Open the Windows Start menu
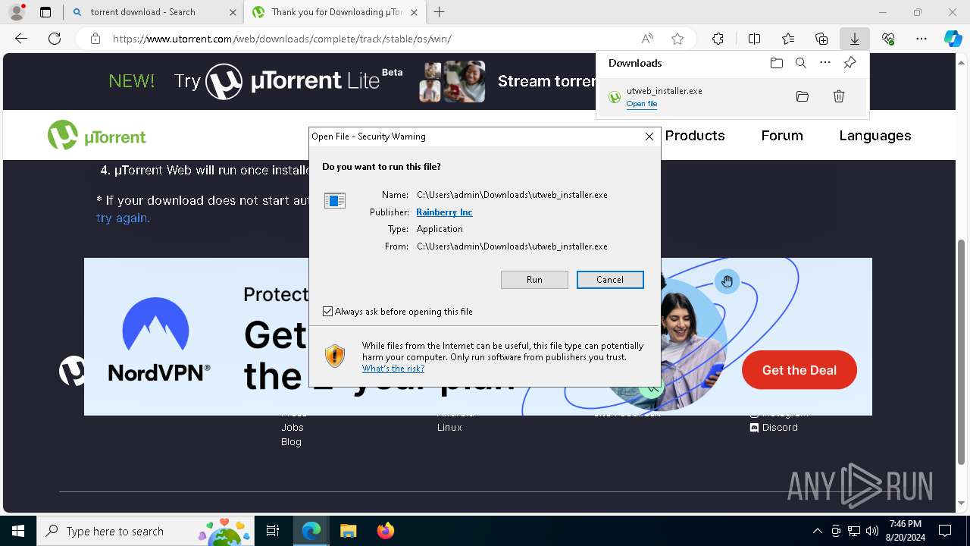The image size is (970, 546). [x=18, y=531]
